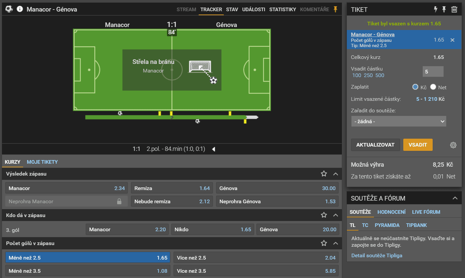Switch to the Statistiky tab
The height and width of the screenshot is (278, 465).
[x=282, y=10]
